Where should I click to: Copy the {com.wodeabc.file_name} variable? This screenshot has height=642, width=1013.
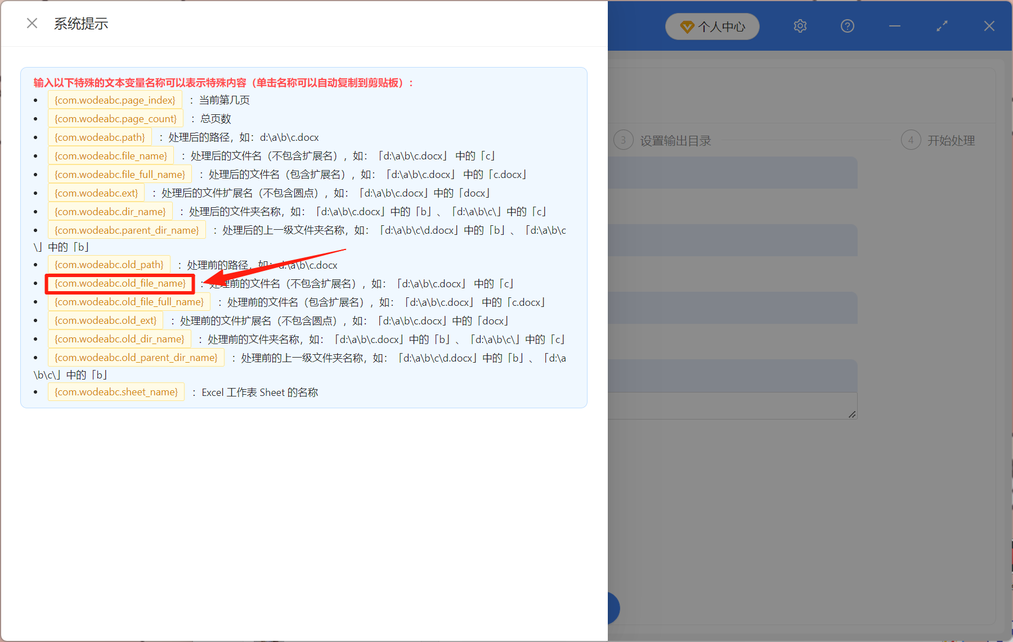(110, 155)
